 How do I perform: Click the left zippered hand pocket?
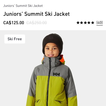coord(38,101)
